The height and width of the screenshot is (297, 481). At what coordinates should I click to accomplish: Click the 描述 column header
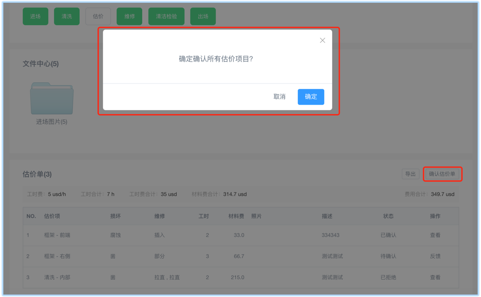tap(327, 216)
